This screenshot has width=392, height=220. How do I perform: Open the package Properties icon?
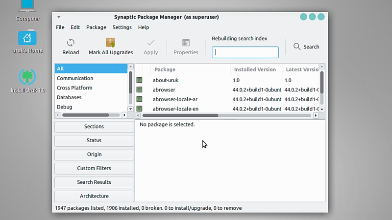coord(186,43)
